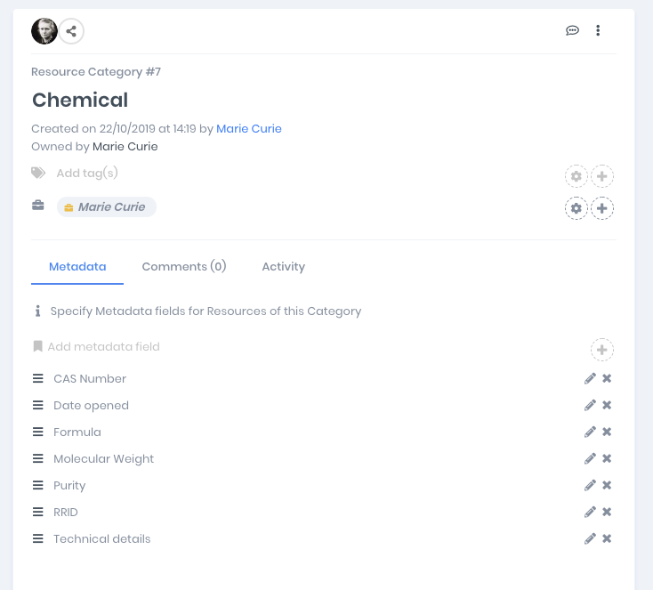
Task: Click the share icon beside the avatar
Action: click(72, 31)
